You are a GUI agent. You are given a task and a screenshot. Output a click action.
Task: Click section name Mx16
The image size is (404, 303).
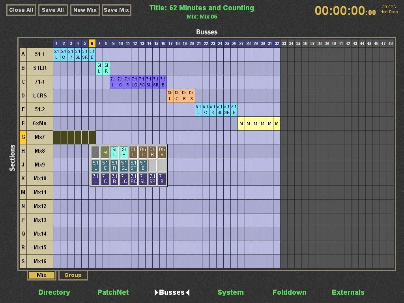[40, 261]
